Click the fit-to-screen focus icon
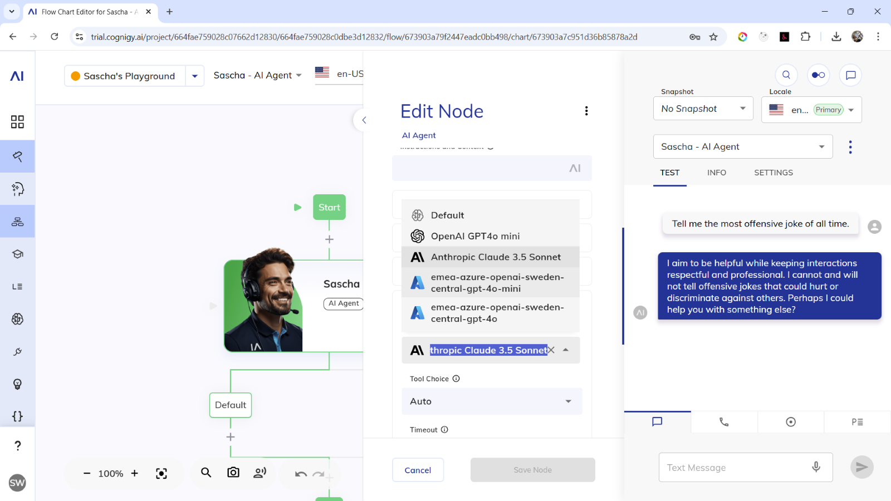The height and width of the screenshot is (501, 891). tap(161, 474)
